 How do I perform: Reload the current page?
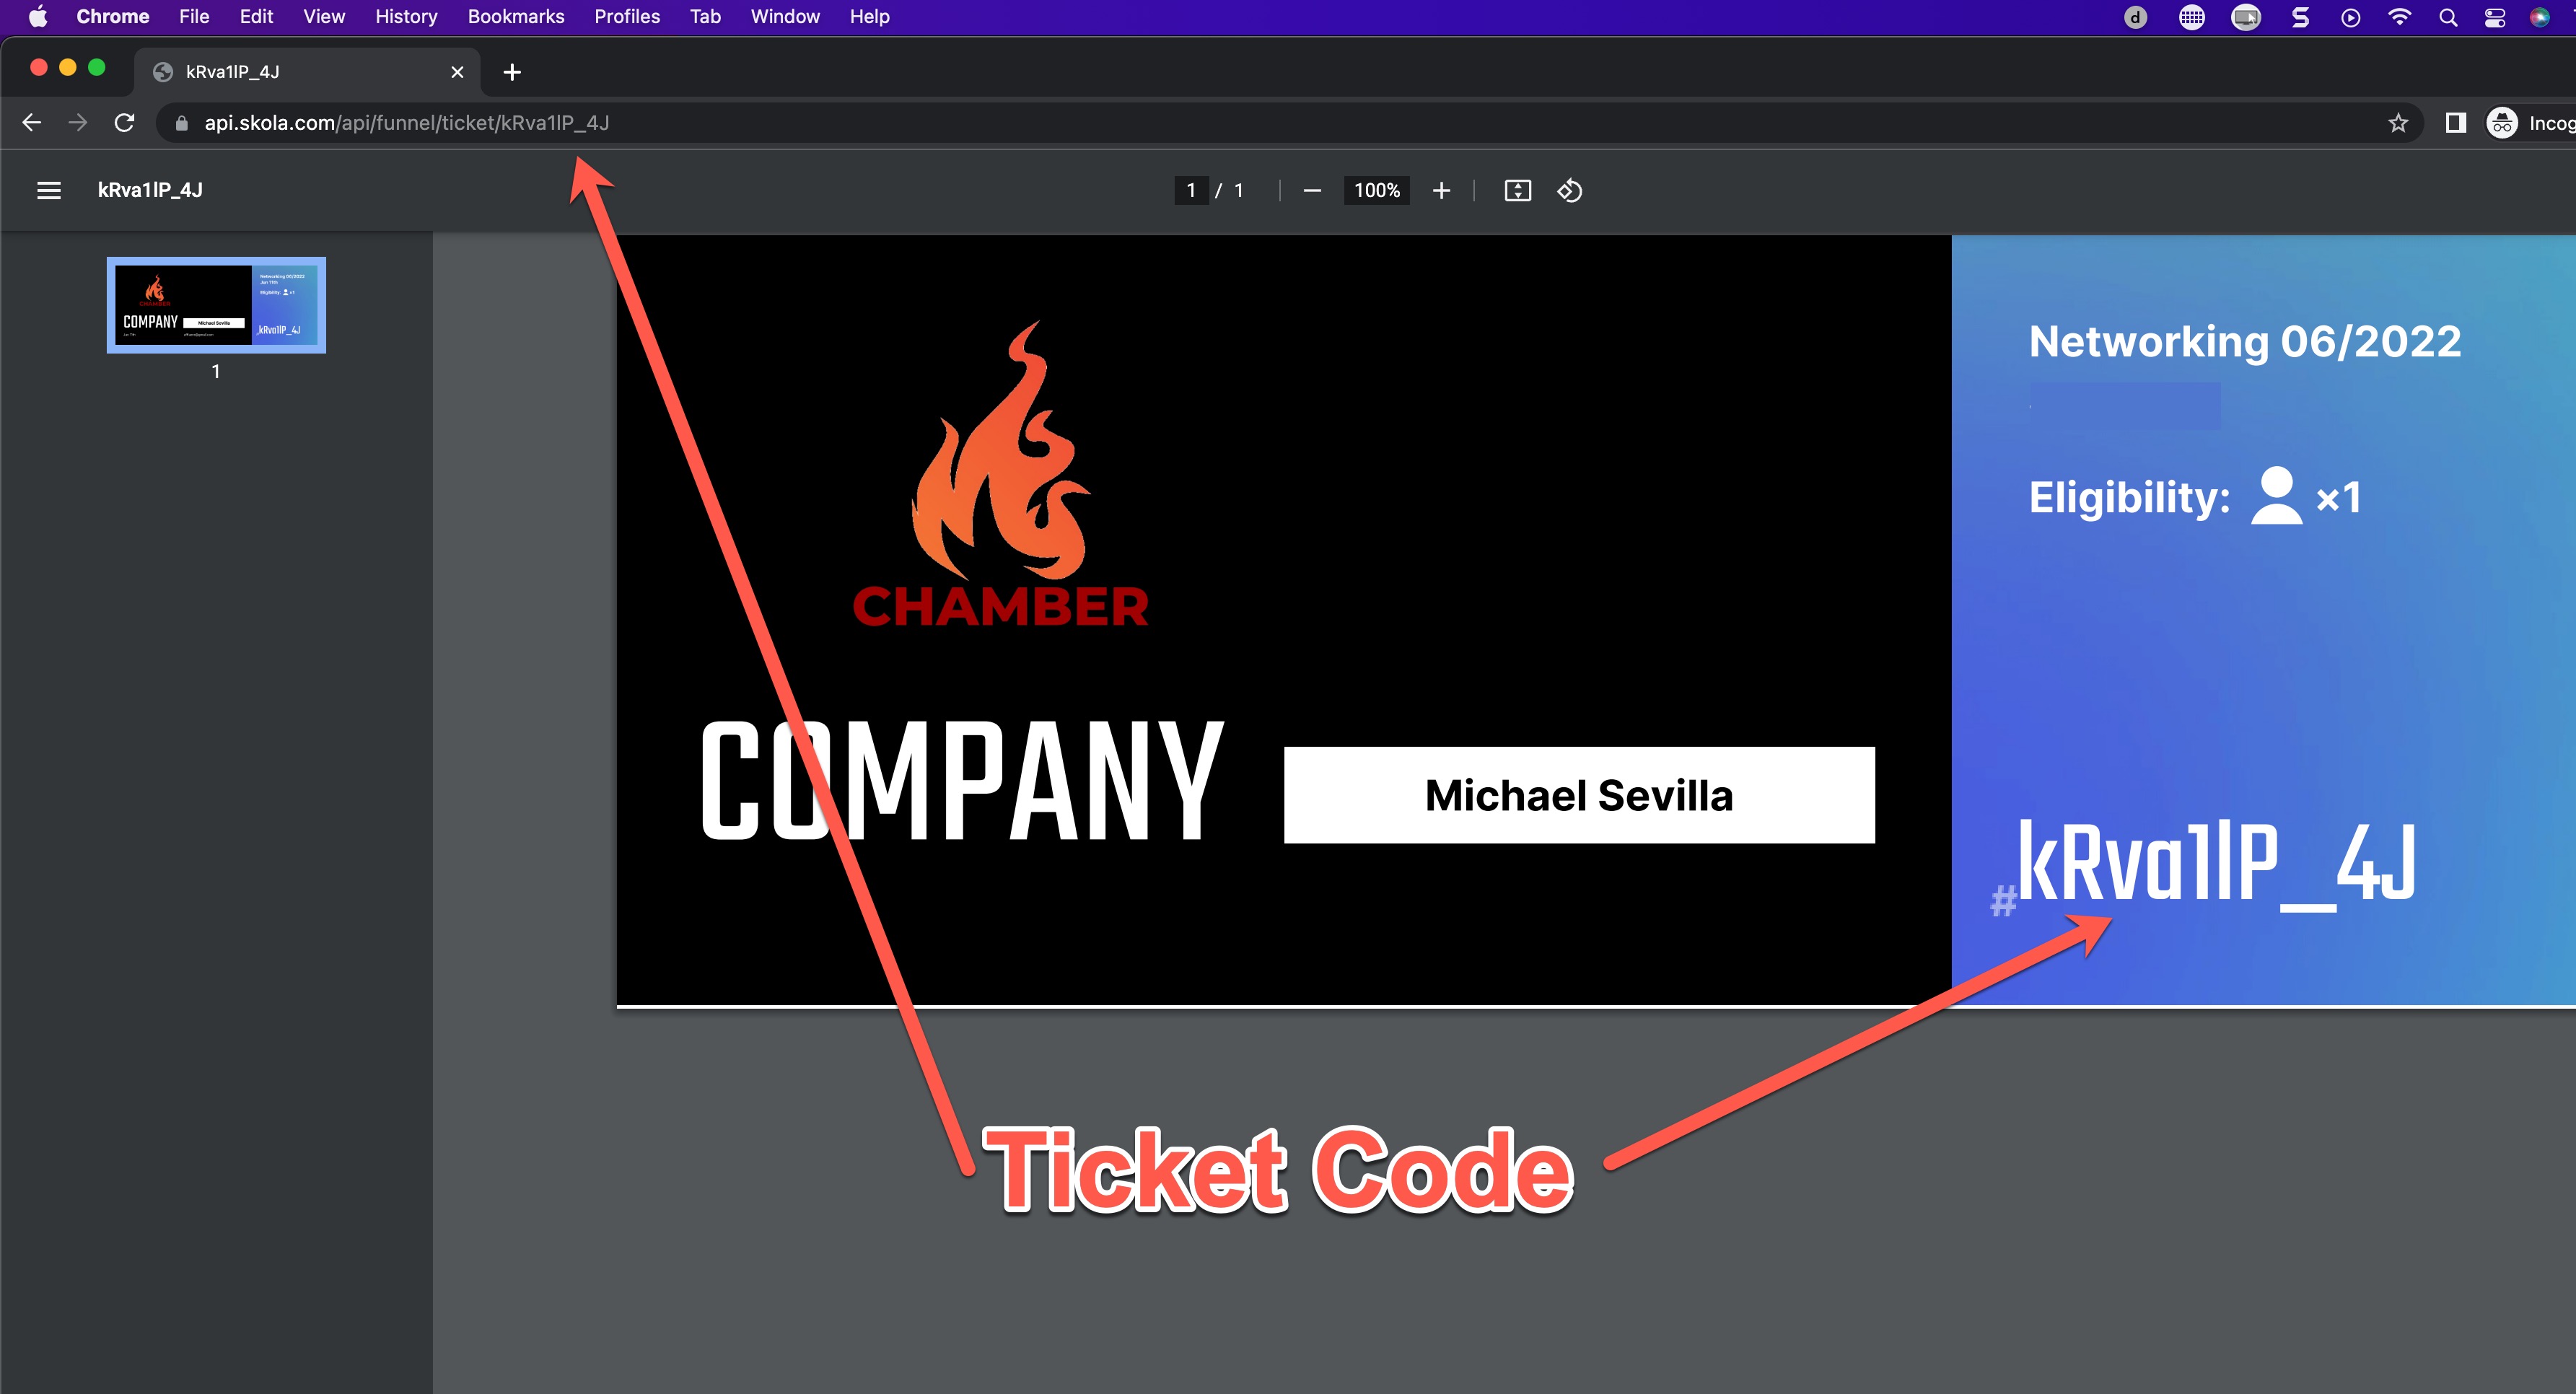point(124,122)
